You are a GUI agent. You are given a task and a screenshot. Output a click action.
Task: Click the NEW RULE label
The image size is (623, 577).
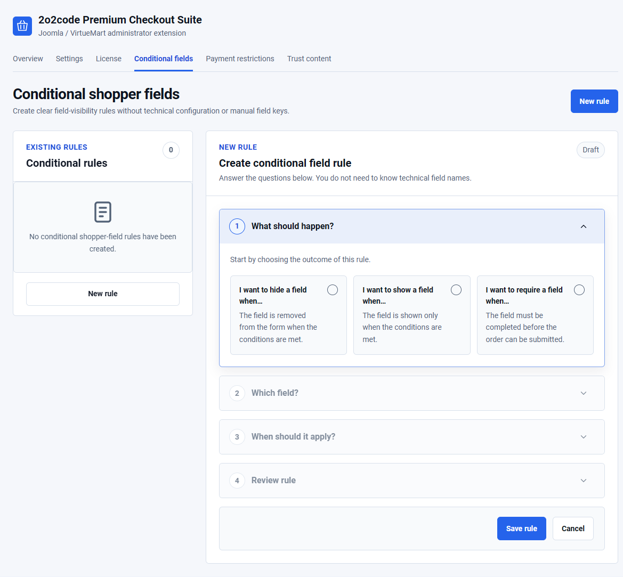click(x=238, y=148)
